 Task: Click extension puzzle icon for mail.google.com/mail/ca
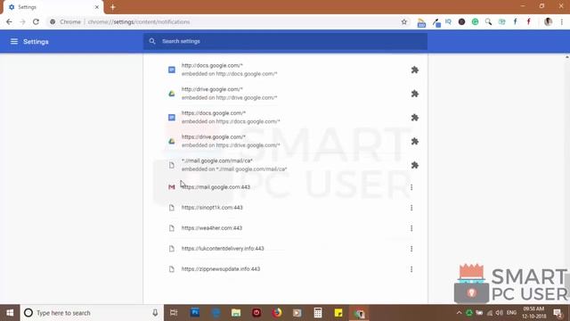[x=414, y=165]
